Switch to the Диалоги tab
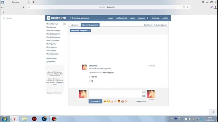 [75, 25]
